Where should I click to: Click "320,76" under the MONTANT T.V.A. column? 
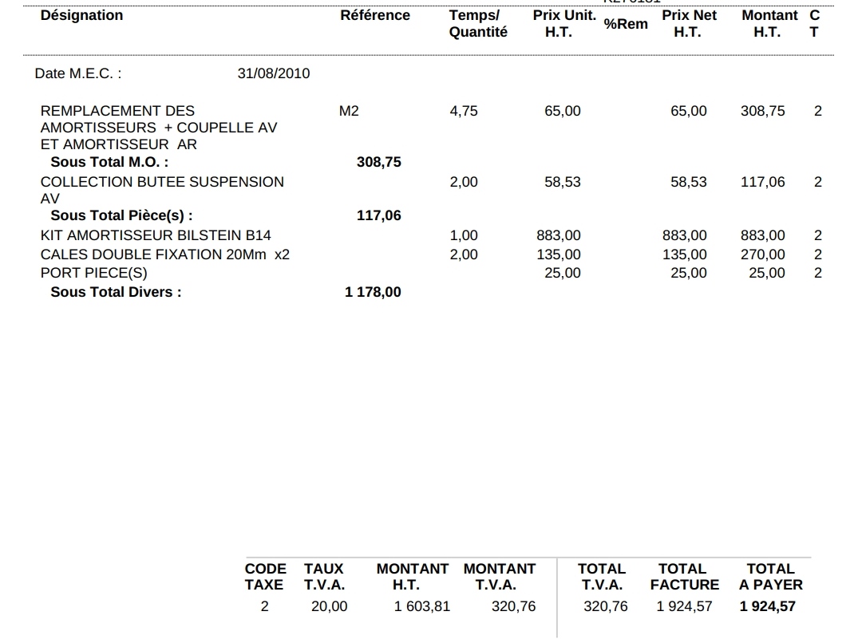(x=513, y=606)
